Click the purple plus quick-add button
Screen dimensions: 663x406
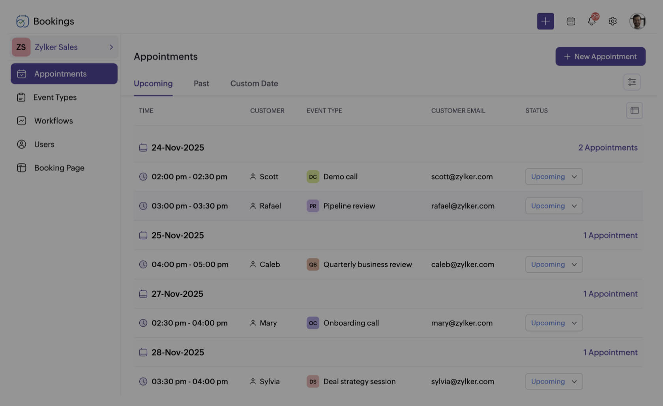pyautogui.click(x=545, y=21)
